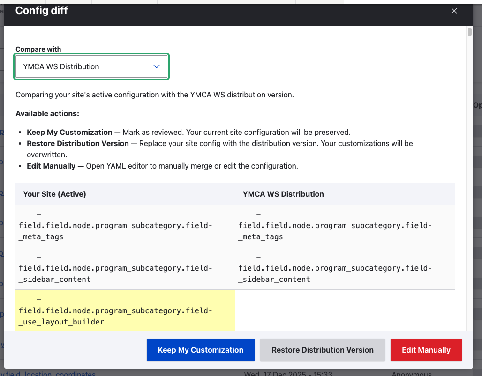The height and width of the screenshot is (376, 482).
Task: Click the Compare with label
Action: (x=38, y=49)
